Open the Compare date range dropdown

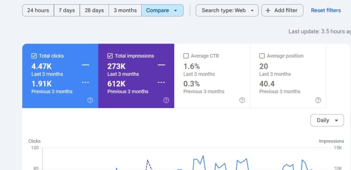click(x=162, y=10)
